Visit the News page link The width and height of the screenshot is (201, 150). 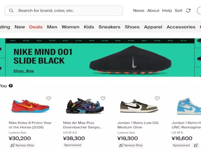[x=138, y=10]
